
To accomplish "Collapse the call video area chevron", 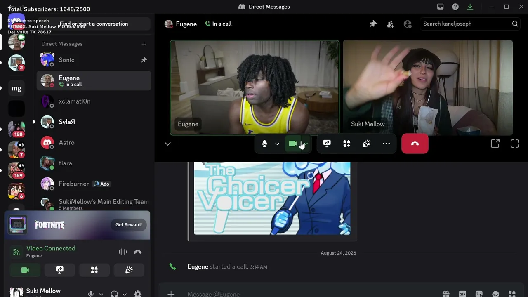I will [167, 144].
